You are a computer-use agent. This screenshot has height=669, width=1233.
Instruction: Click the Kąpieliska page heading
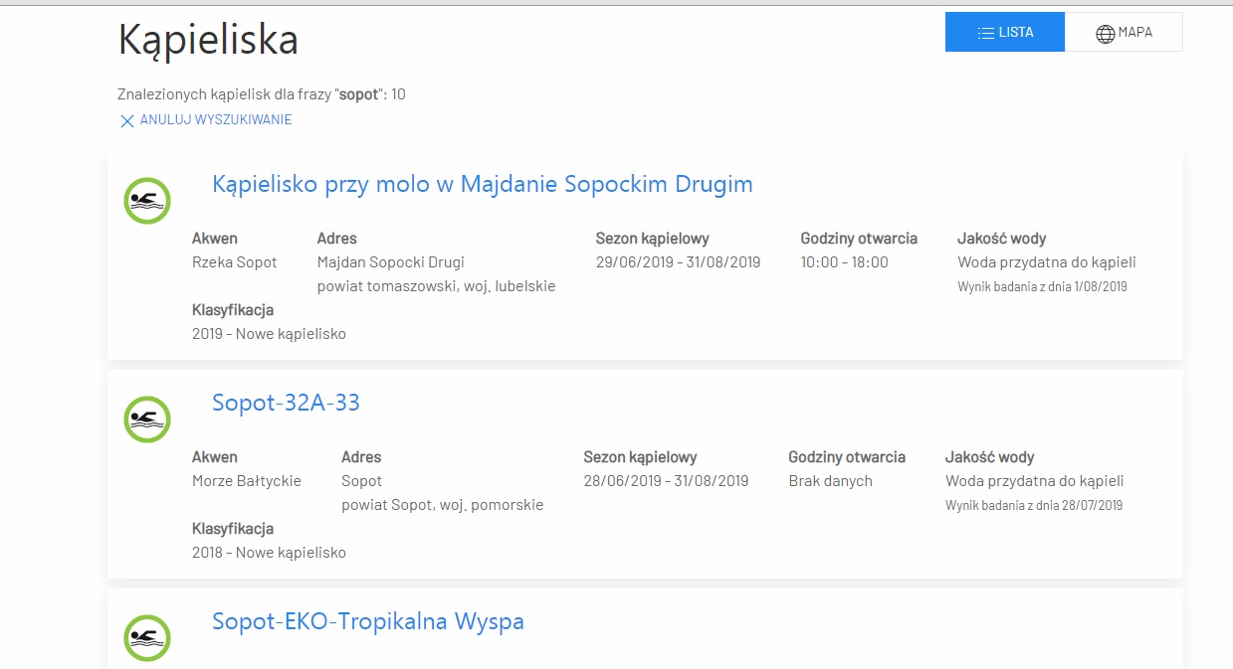pos(208,40)
